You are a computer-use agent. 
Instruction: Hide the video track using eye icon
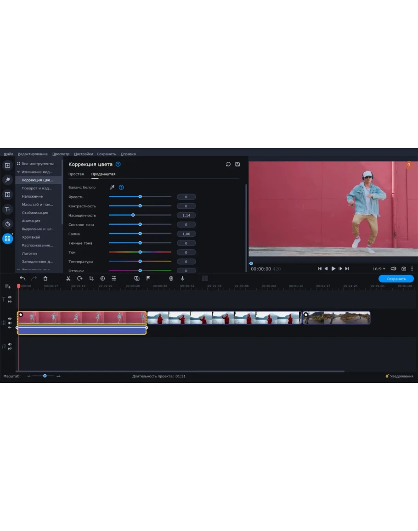[10, 319]
